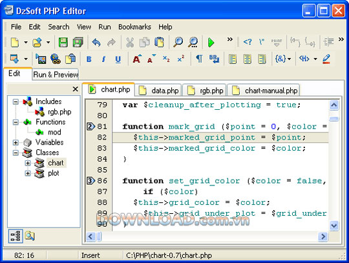Screen dimensions: 349x263
Task: Collapse the Functions tree node
Action: 16,122
